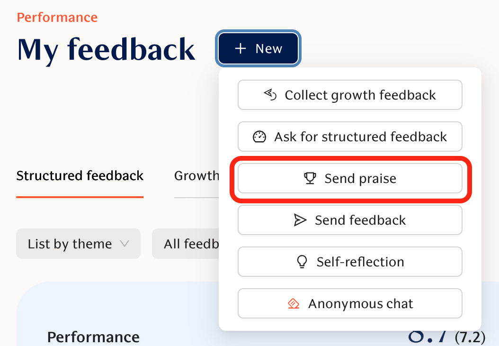Switch to the Growth tab

196,176
